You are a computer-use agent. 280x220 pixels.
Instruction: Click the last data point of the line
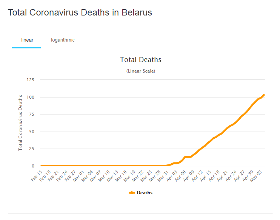point(263,95)
